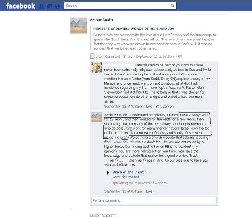252x217 pixels.
Task: Click the public globe icon beside post timestamp
Action: click(x=180, y=56)
